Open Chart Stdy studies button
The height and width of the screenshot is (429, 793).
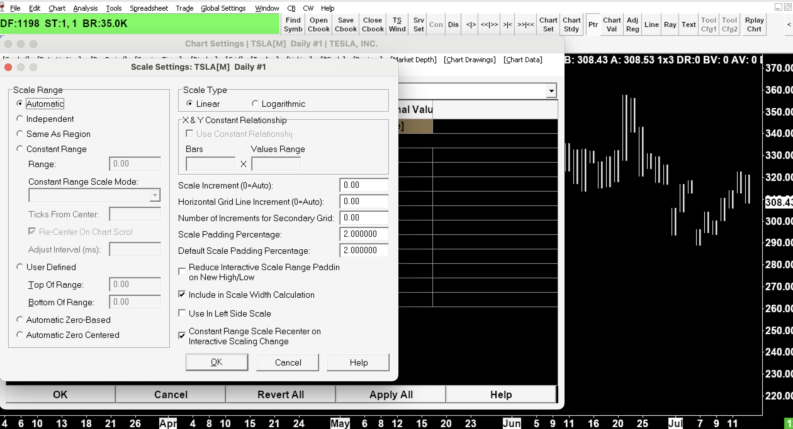click(x=571, y=24)
